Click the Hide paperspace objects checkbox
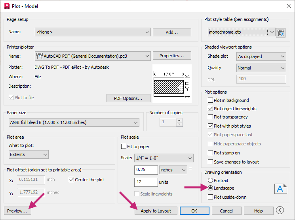Screen dimensions: 295x220 tap(210, 144)
